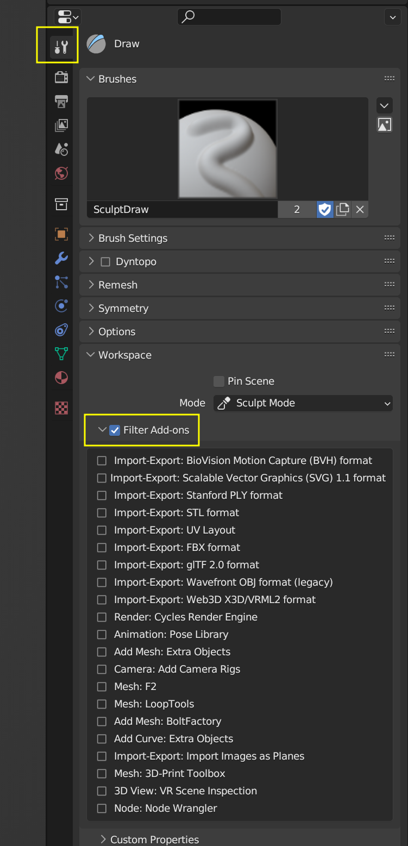Unlink the SculptDraw brush with X
The height and width of the screenshot is (846, 408).
tap(360, 209)
